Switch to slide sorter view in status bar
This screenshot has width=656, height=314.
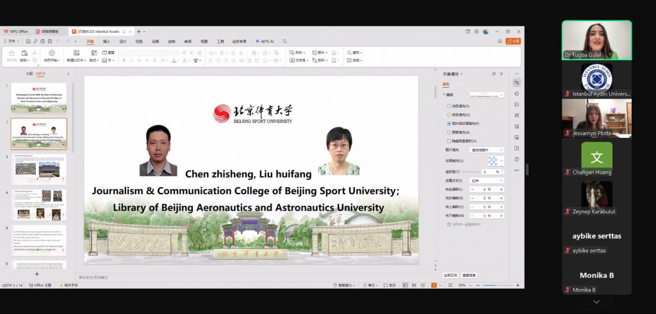(414, 285)
